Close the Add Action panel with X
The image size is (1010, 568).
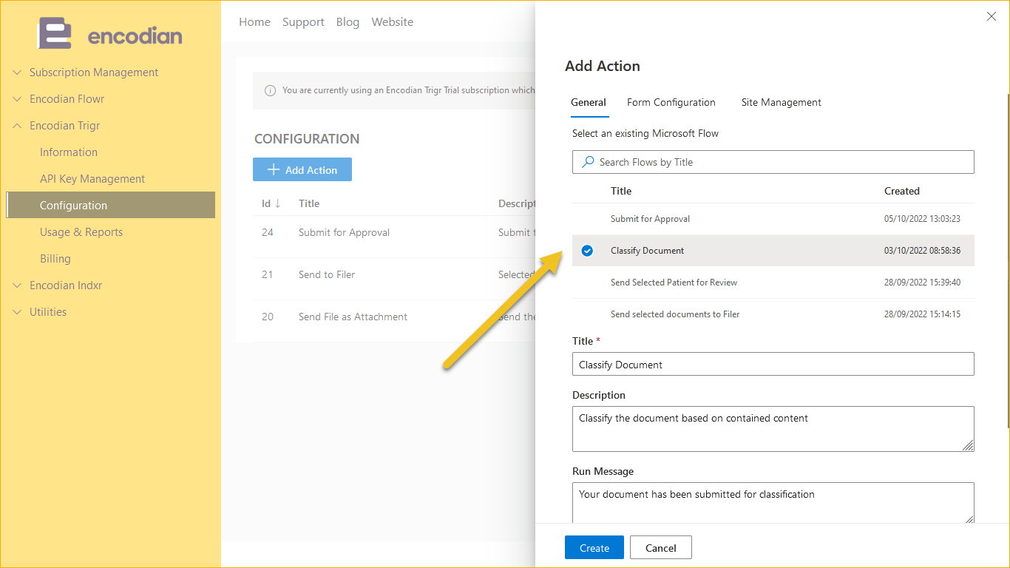(x=992, y=16)
